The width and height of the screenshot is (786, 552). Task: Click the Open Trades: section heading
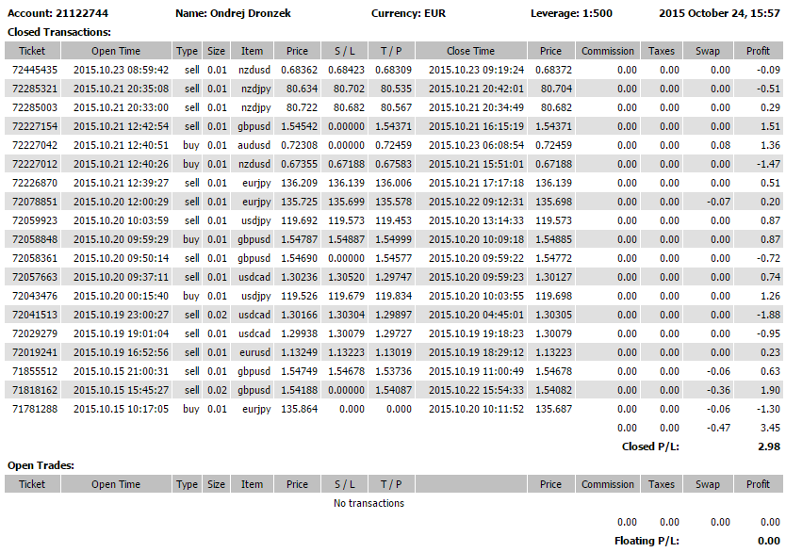[x=41, y=465]
